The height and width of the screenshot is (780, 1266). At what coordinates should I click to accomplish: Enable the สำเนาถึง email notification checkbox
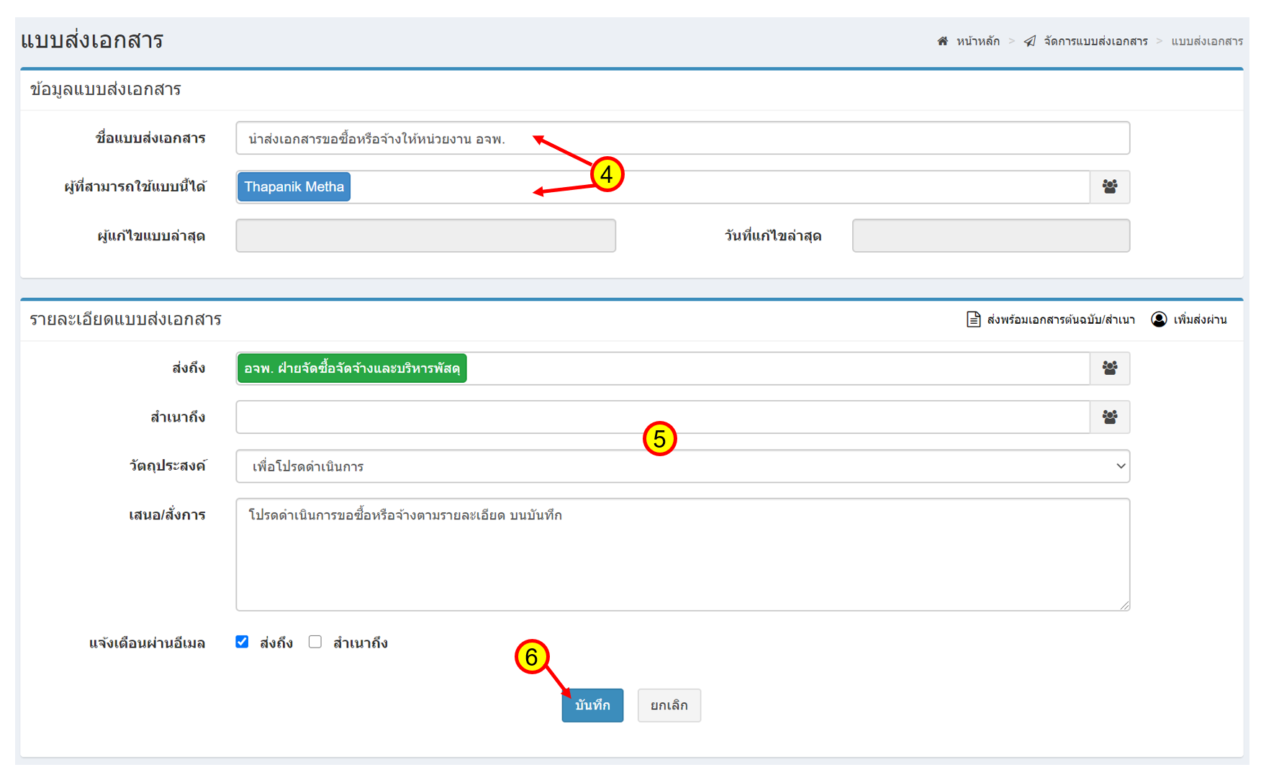pos(315,642)
